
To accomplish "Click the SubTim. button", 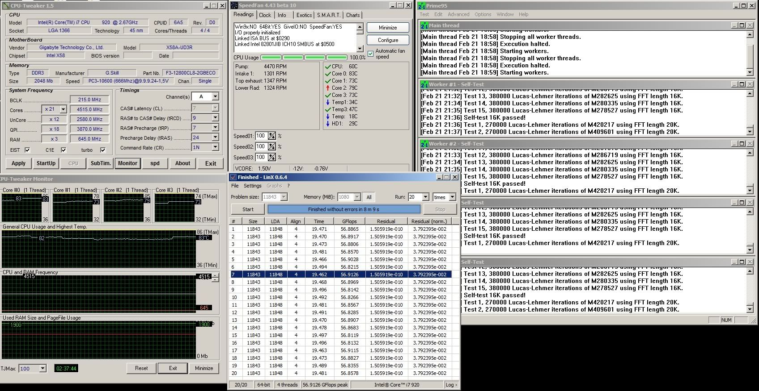I will coord(101,163).
